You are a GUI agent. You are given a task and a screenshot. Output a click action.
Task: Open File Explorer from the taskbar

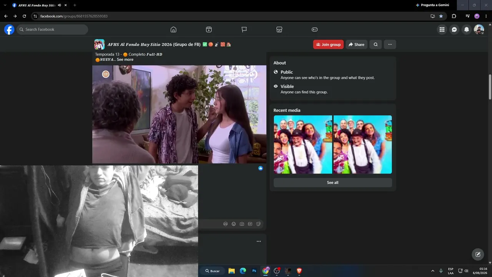pos(231,271)
